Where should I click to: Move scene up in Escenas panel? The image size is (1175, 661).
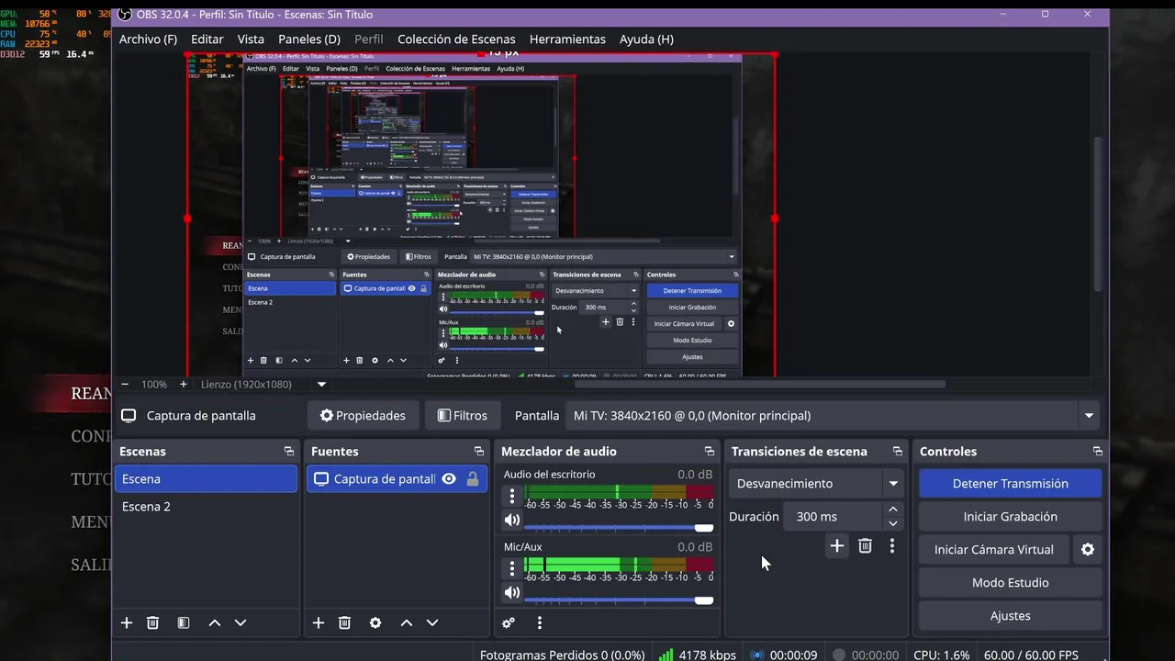point(215,622)
